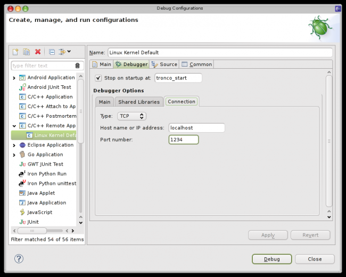Click the horizontal scrollbar thumb under tree

(32, 231)
